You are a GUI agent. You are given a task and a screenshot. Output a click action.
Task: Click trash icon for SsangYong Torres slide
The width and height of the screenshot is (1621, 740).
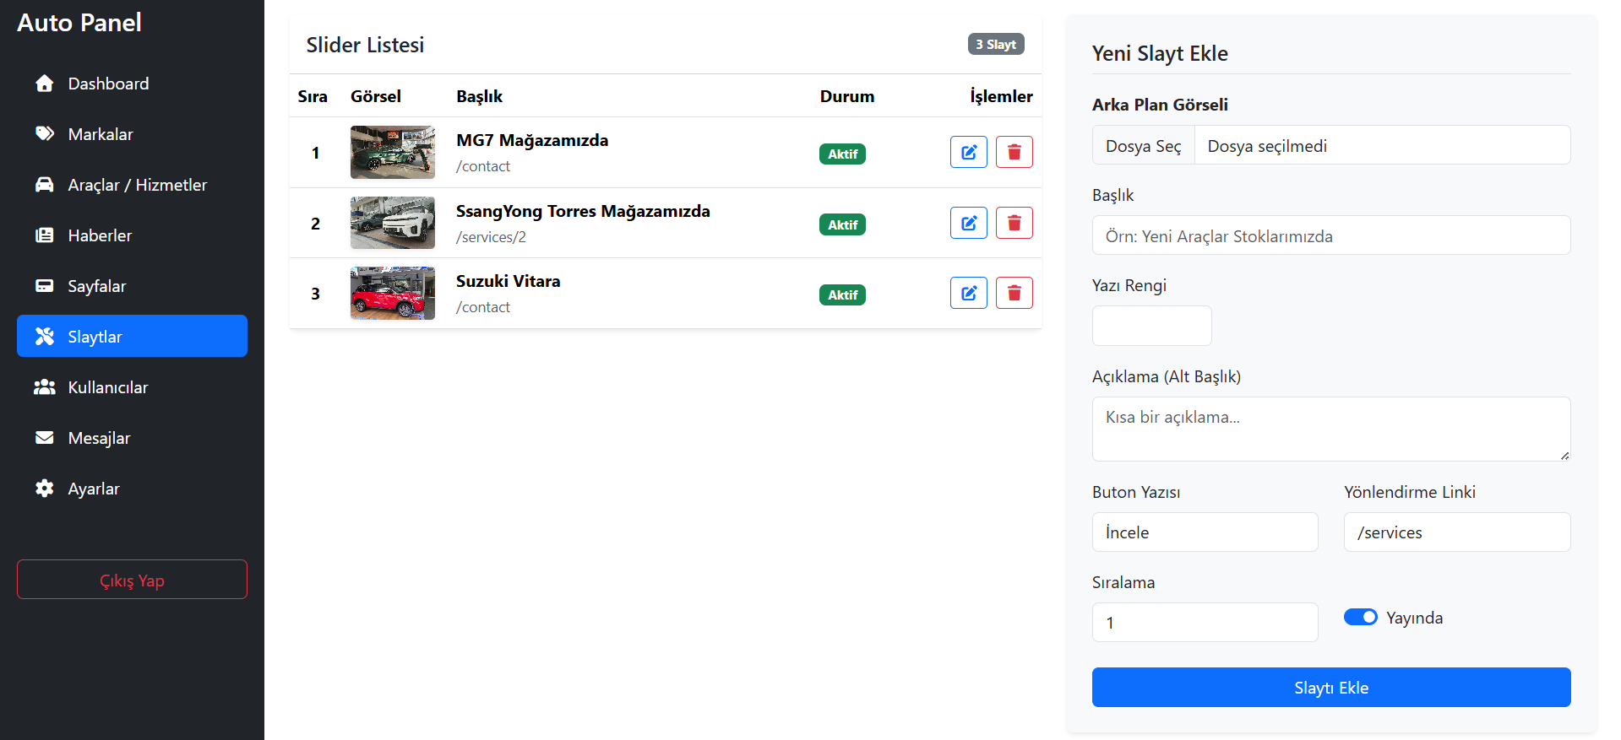tap(1014, 224)
